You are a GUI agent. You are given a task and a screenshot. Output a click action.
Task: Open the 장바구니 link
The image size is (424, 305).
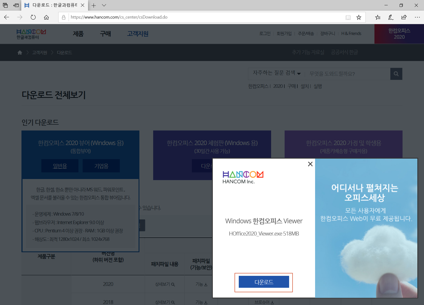click(328, 33)
